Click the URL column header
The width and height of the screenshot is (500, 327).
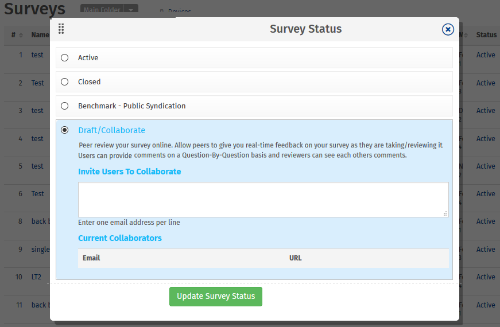coord(295,258)
